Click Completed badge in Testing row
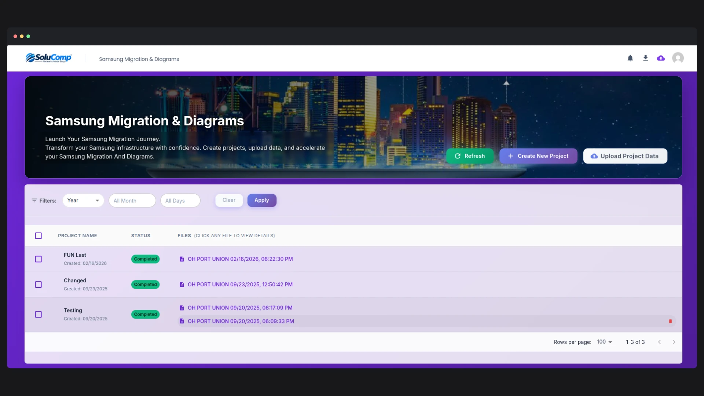Image resolution: width=704 pixels, height=396 pixels. [146, 315]
